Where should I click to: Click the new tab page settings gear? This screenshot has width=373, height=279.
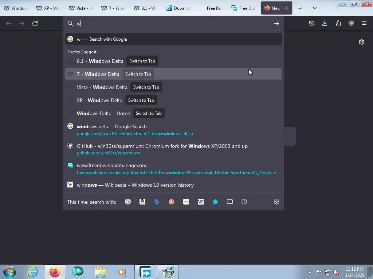coord(362,42)
